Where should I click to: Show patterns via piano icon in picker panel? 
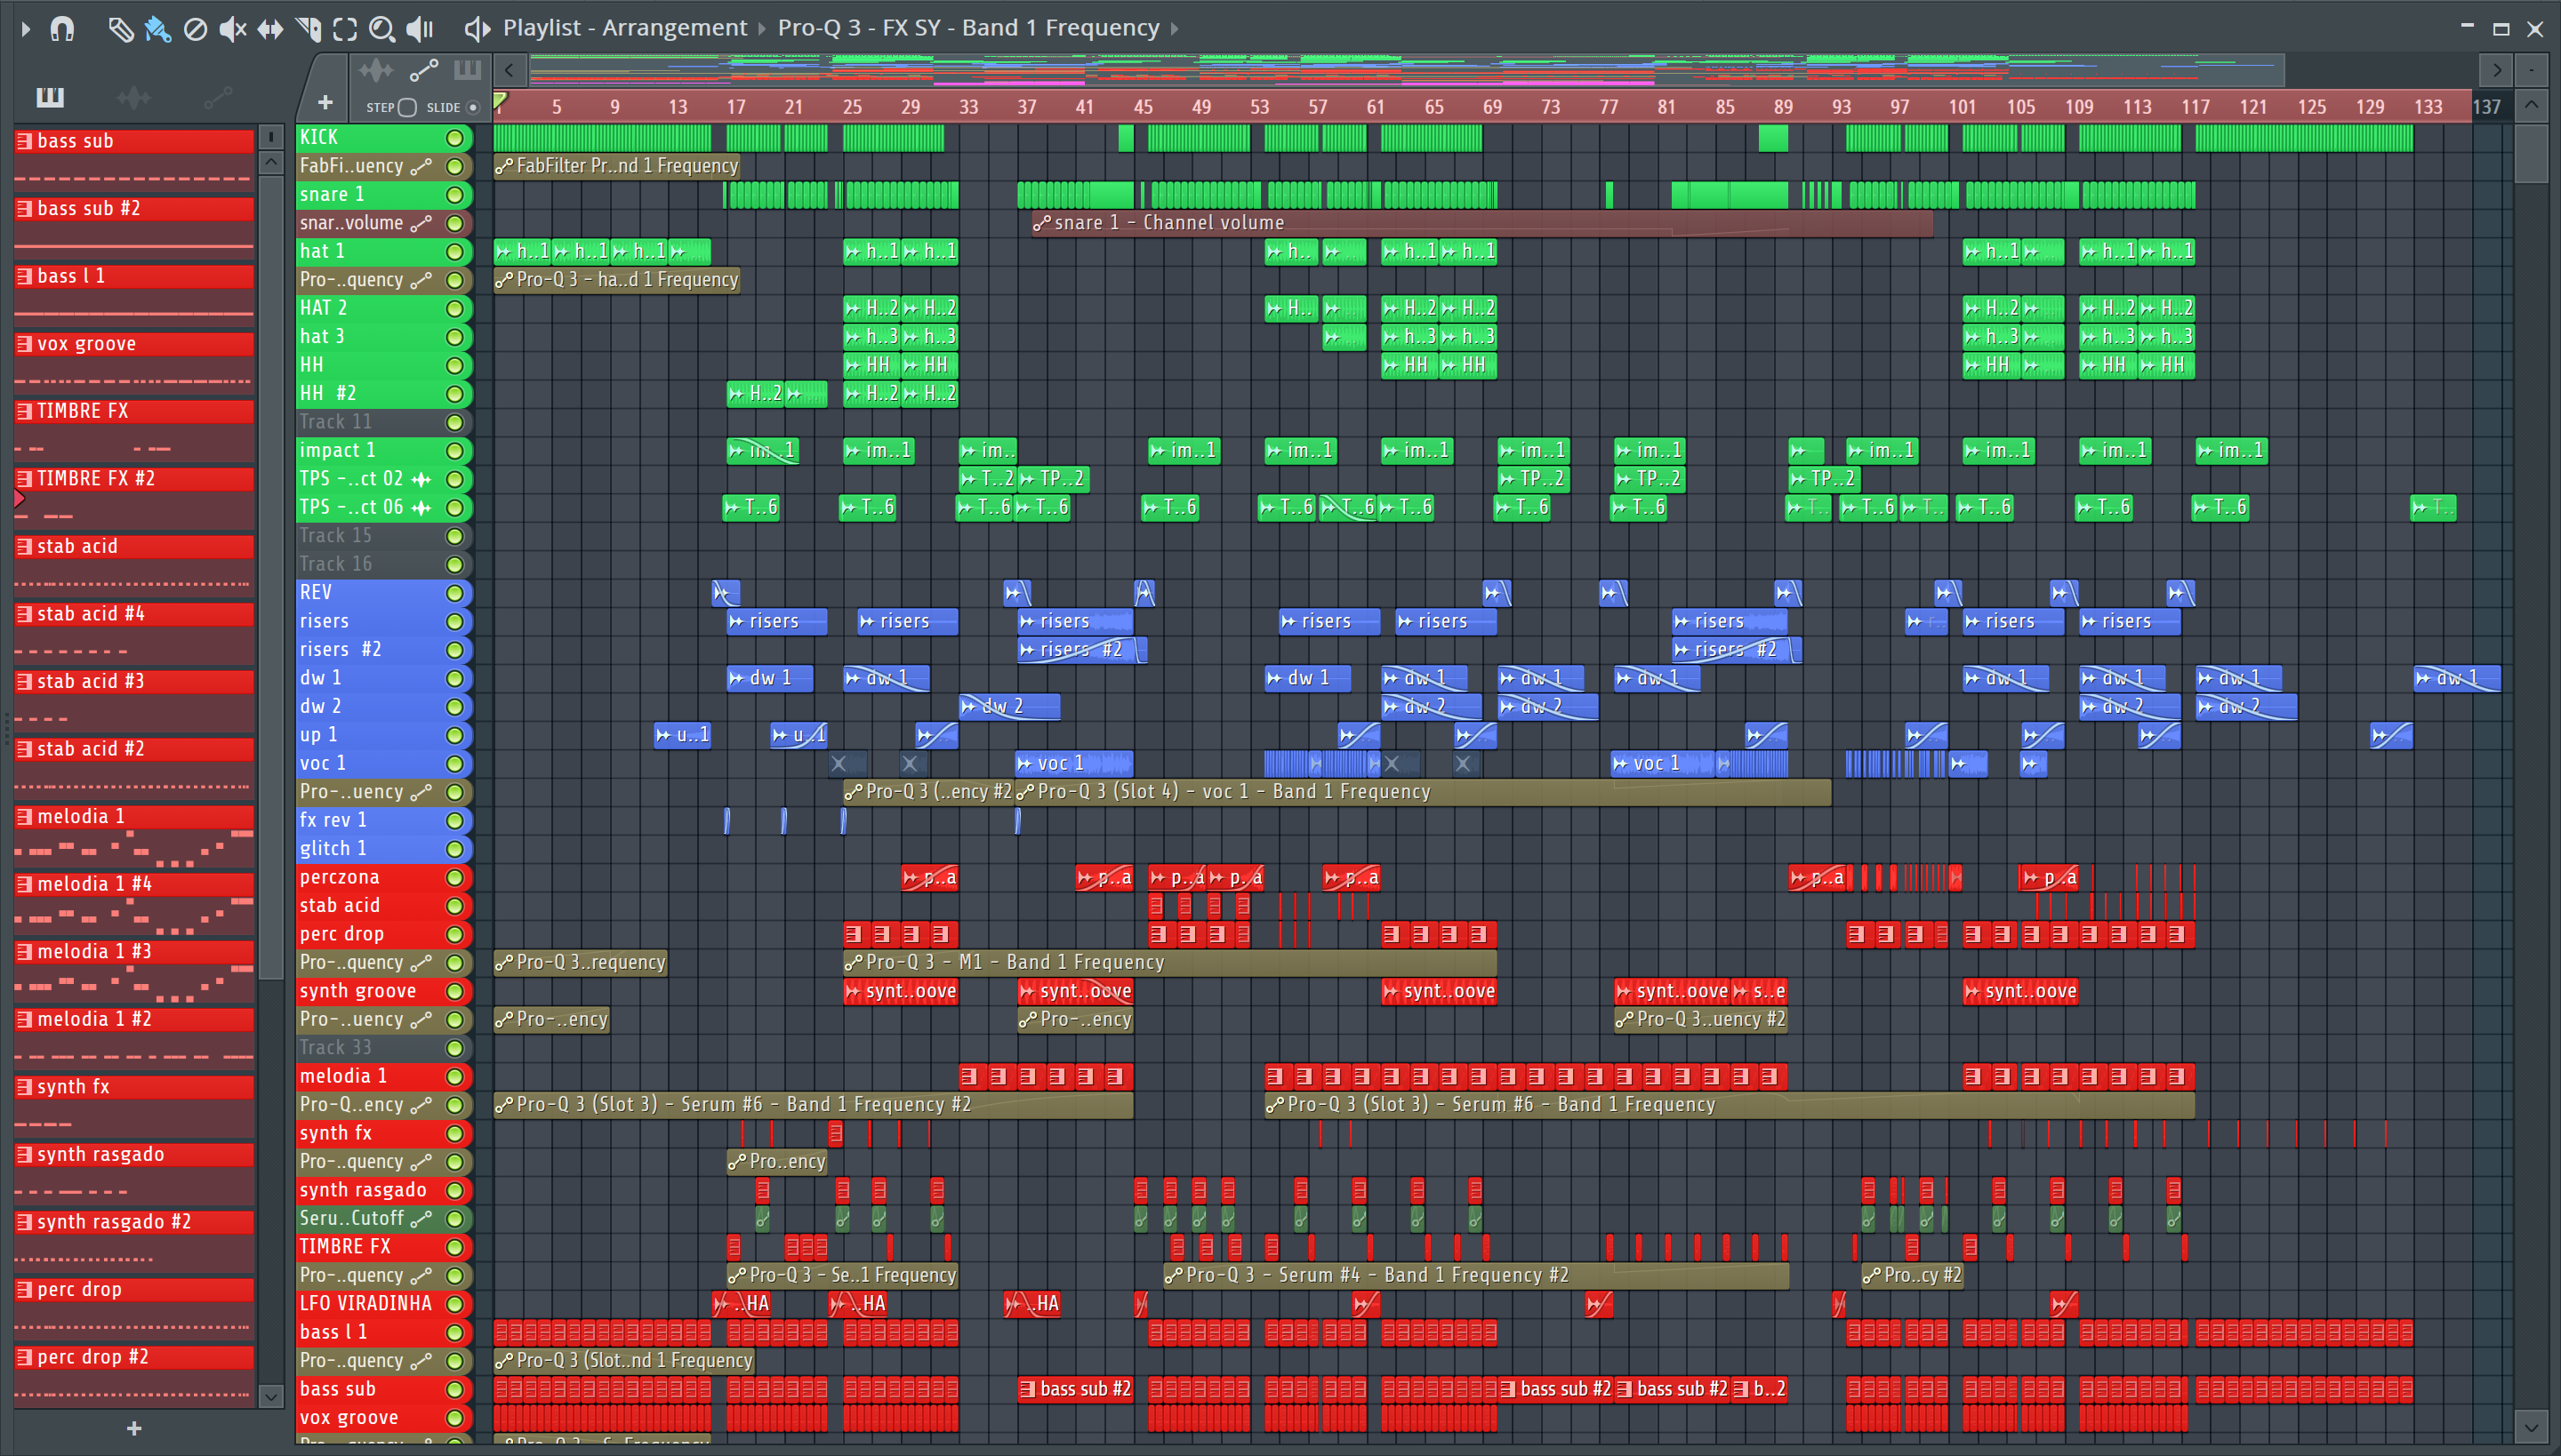point(50,97)
